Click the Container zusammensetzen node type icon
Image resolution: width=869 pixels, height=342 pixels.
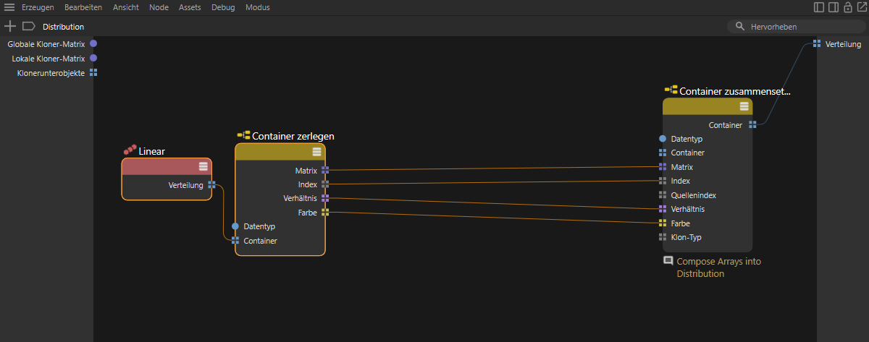point(671,91)
